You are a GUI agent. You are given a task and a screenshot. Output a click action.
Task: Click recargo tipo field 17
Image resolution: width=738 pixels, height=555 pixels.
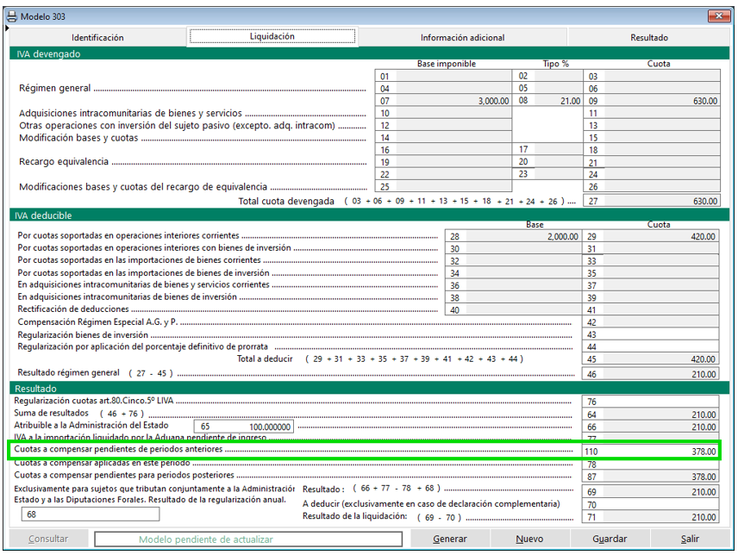[x=547, y=150]
